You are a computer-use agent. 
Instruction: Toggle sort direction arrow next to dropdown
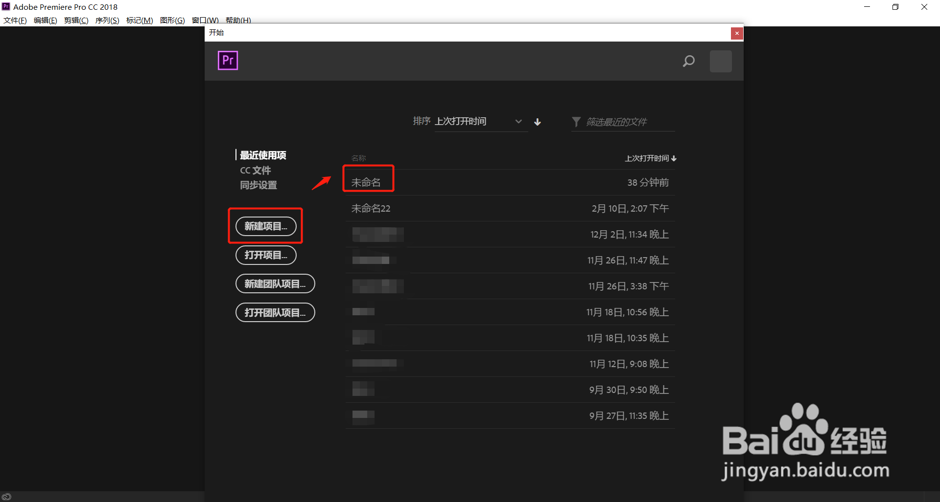coord(538,122)
